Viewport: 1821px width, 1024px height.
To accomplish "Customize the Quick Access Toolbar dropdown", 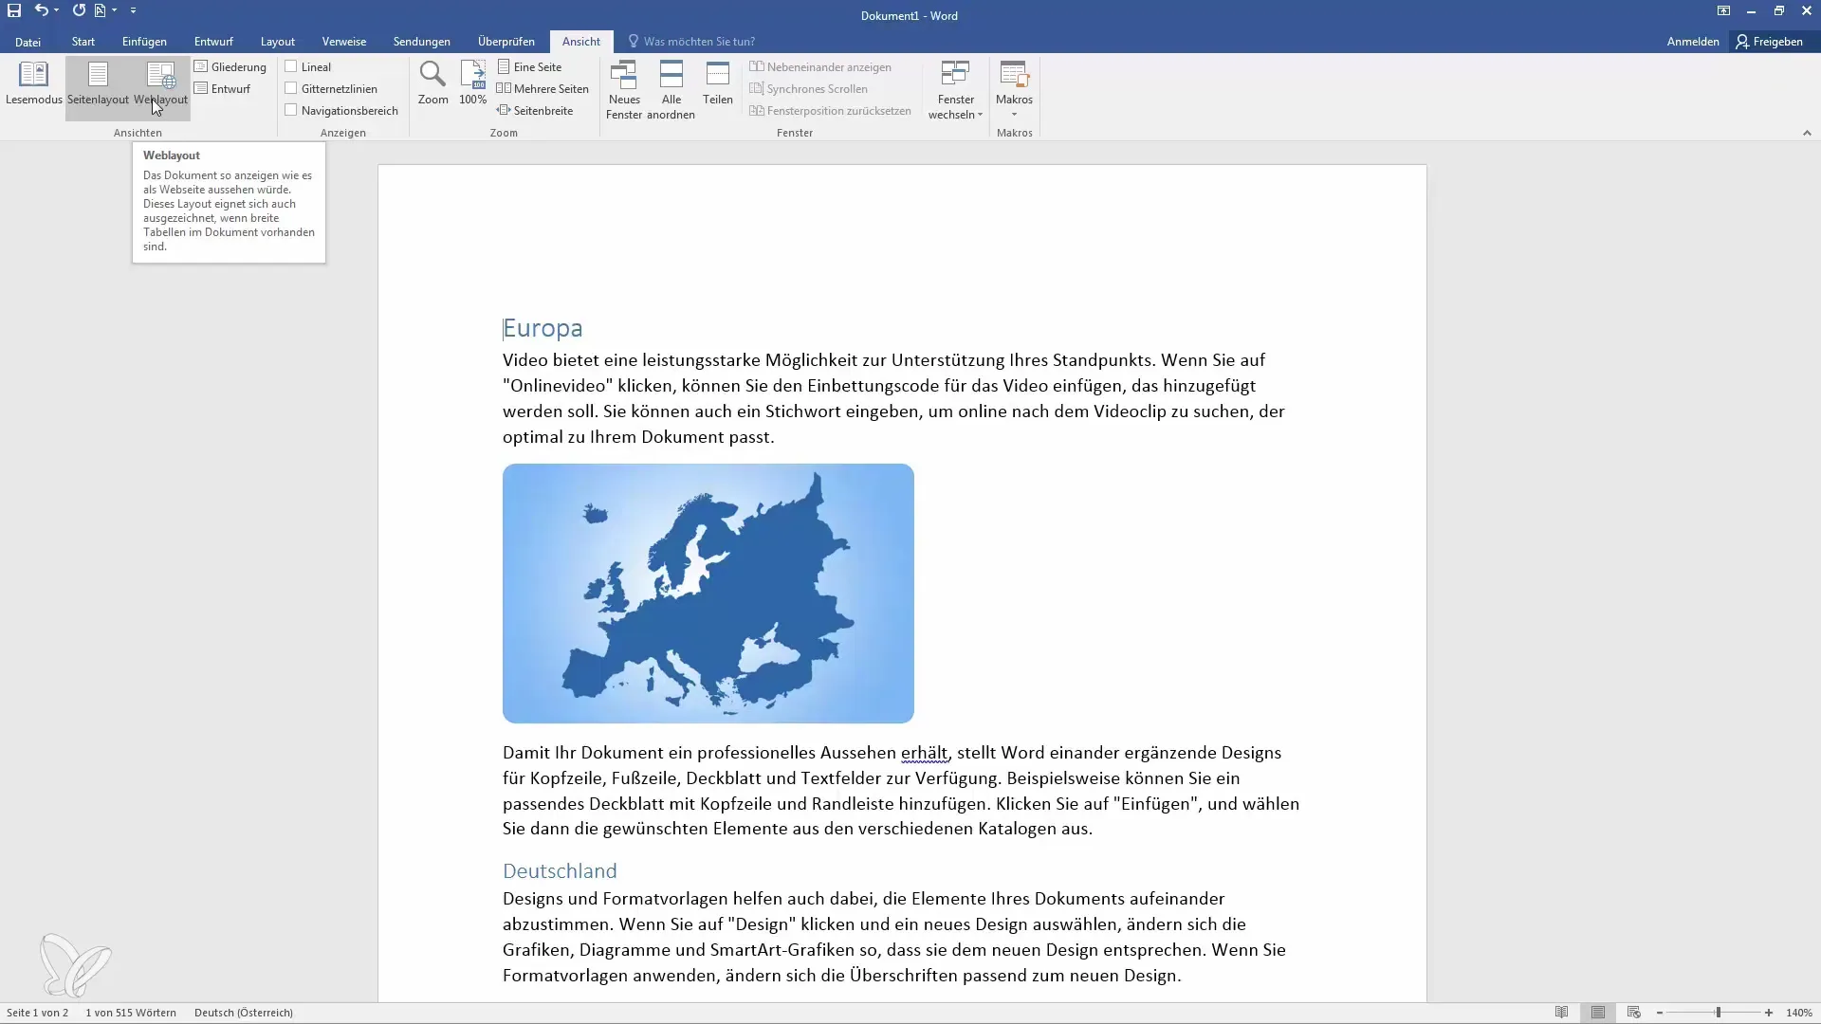I will 133,10.
